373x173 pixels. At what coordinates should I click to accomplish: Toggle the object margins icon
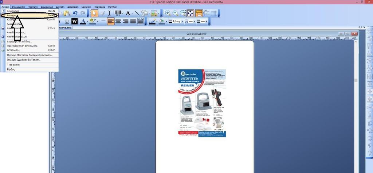point(206,13)
